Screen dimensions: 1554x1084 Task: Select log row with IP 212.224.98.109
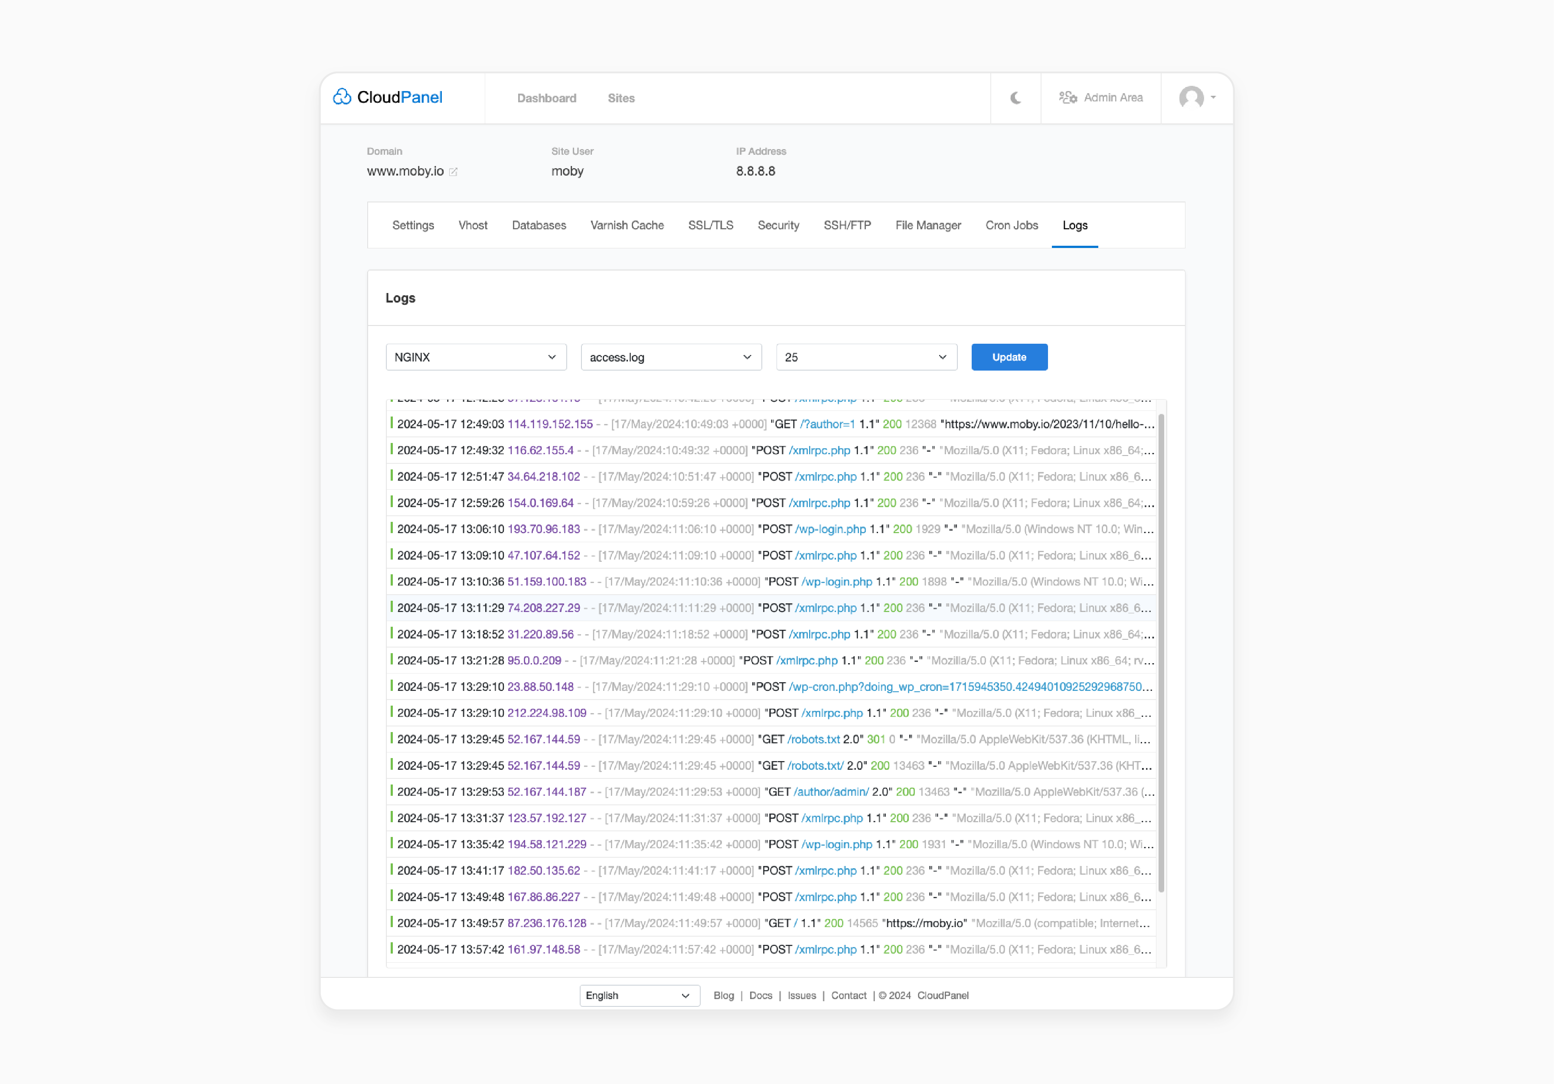point(772,713)
